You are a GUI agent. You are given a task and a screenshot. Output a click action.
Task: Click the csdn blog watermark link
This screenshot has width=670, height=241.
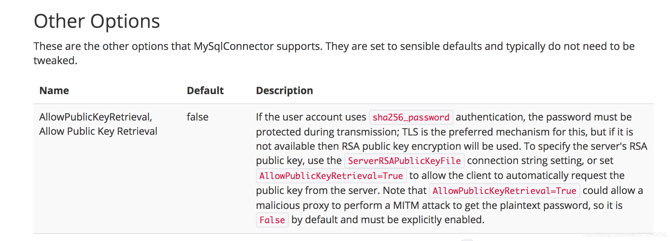tap(625, 234)
